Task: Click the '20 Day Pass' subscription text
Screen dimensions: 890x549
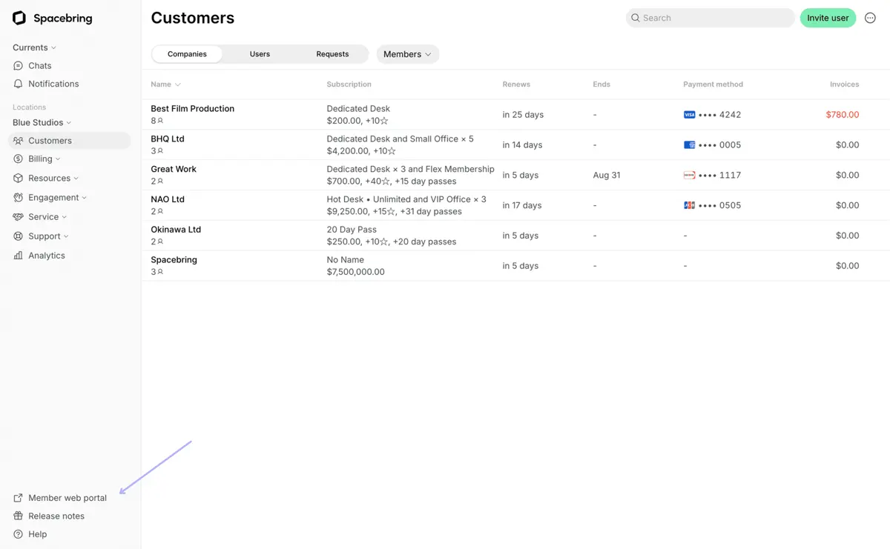Action: point(352,230)
